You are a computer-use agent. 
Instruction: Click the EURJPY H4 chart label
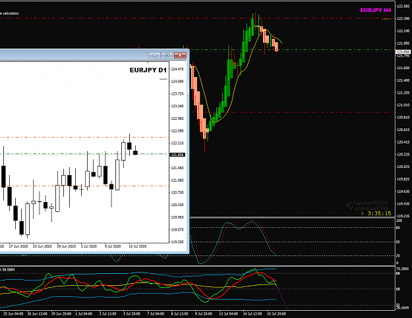[x=376, y=11]
